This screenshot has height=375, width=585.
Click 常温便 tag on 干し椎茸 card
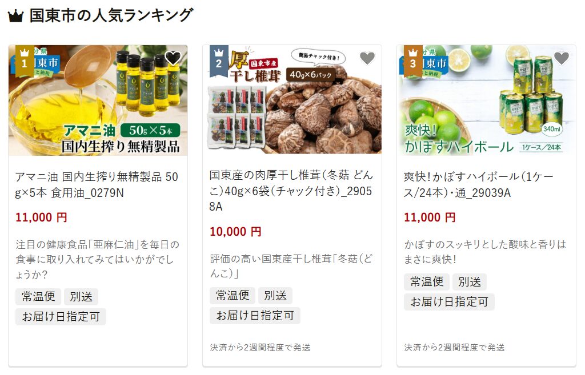(233, 296)
